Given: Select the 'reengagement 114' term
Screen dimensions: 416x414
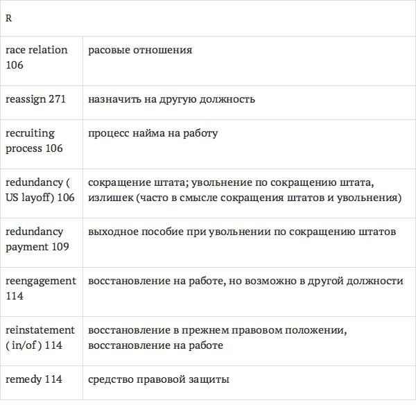Looking at the screenshot, I should pyautogui.click(x=40, y=288).
